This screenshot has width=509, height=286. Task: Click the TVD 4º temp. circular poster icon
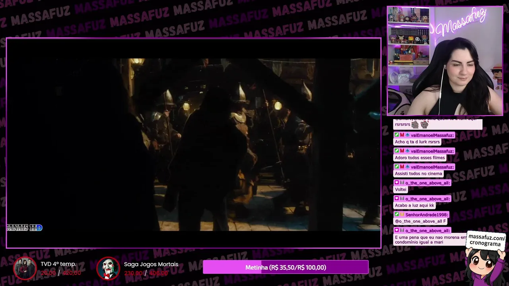point(25,268)
